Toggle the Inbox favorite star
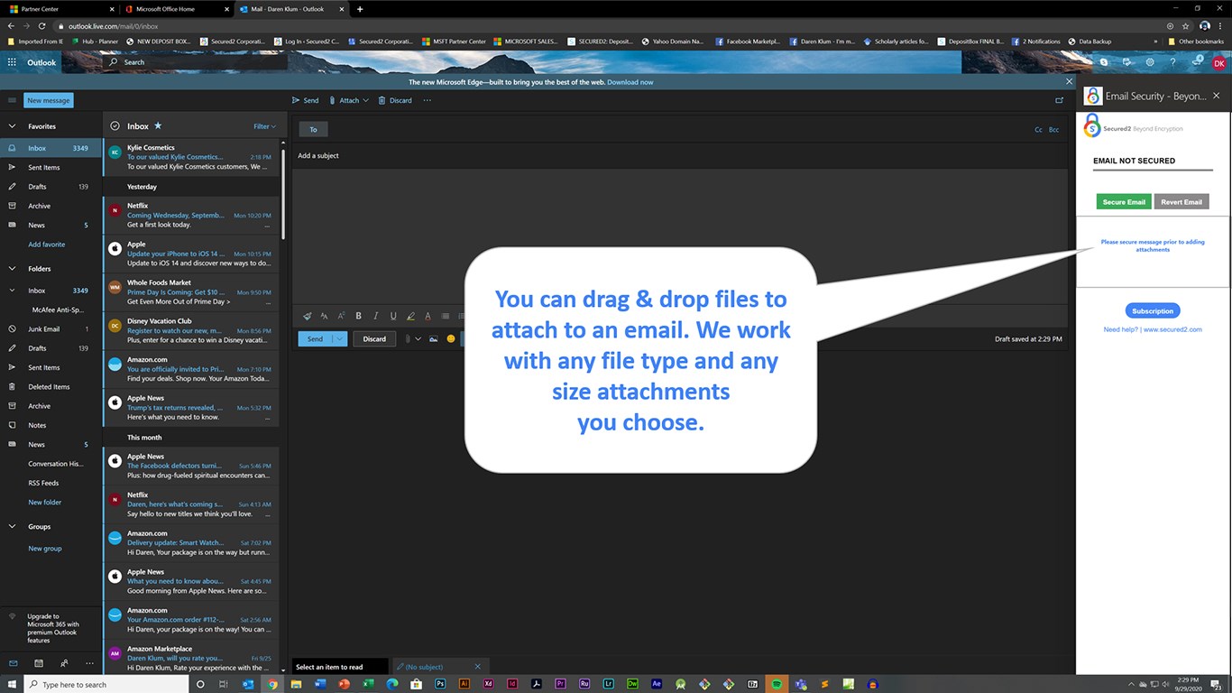Viewport: 1232px width, 693px height. [158, 126]
